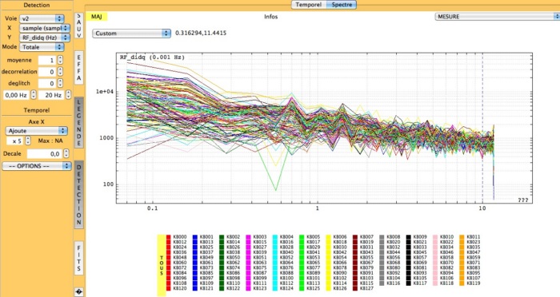Click the yellow MAJ button
This screenshot has width=560, height=297.
point(97,17)
